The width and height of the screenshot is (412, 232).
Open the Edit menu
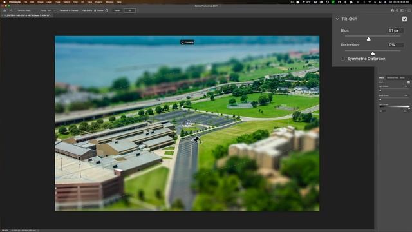point(32,2)
